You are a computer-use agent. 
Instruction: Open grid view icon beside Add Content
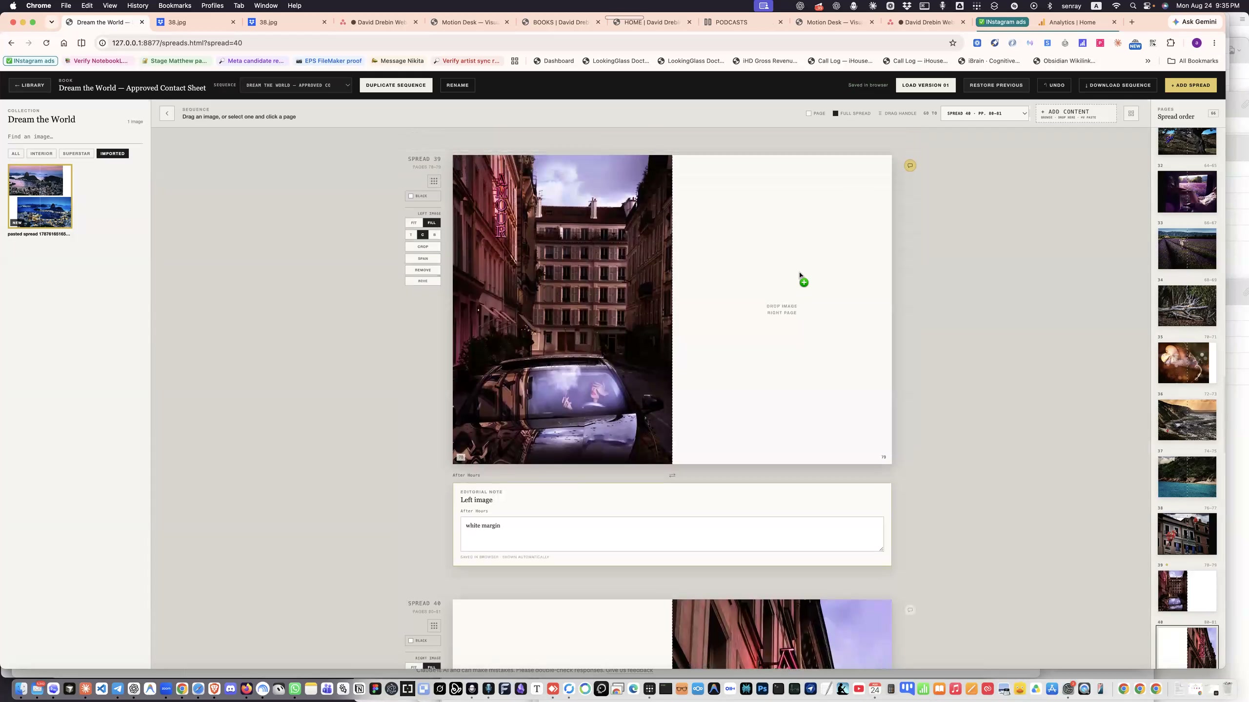pyautogui.click(x=1131, y=114)
